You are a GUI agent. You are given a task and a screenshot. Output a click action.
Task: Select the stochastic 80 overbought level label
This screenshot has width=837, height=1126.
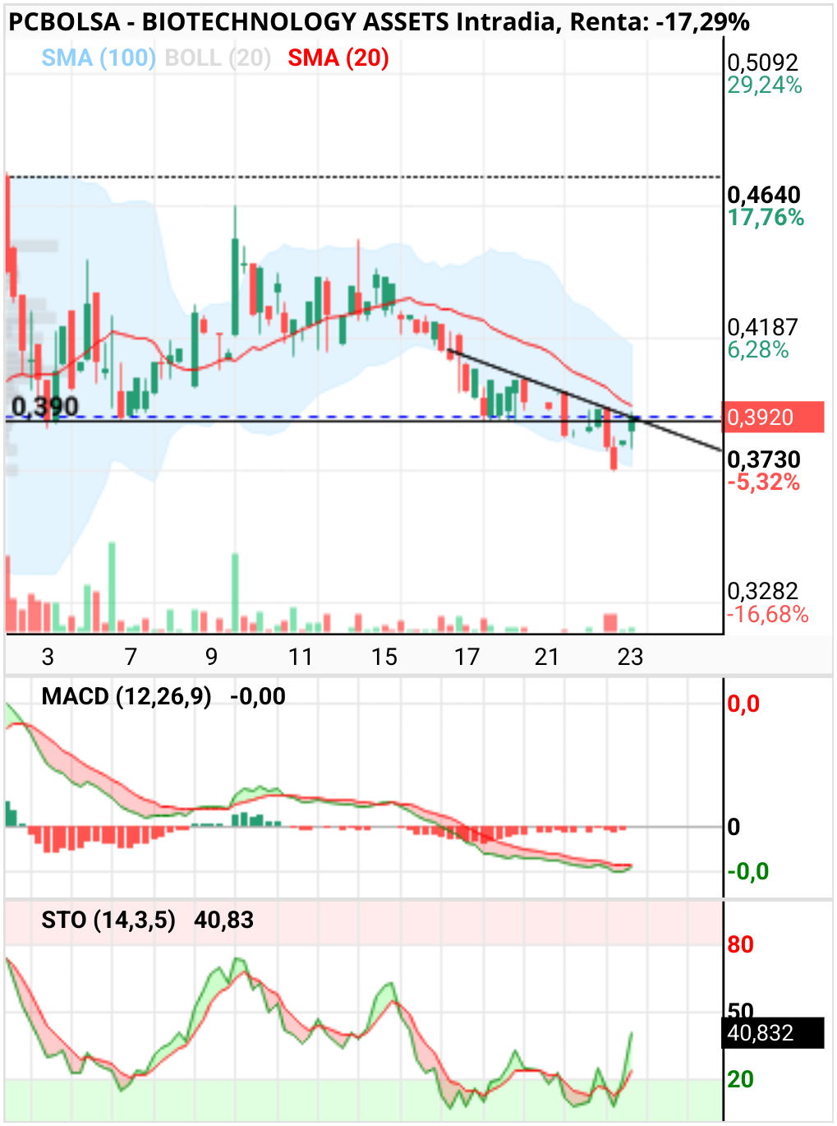pos(740,944)
